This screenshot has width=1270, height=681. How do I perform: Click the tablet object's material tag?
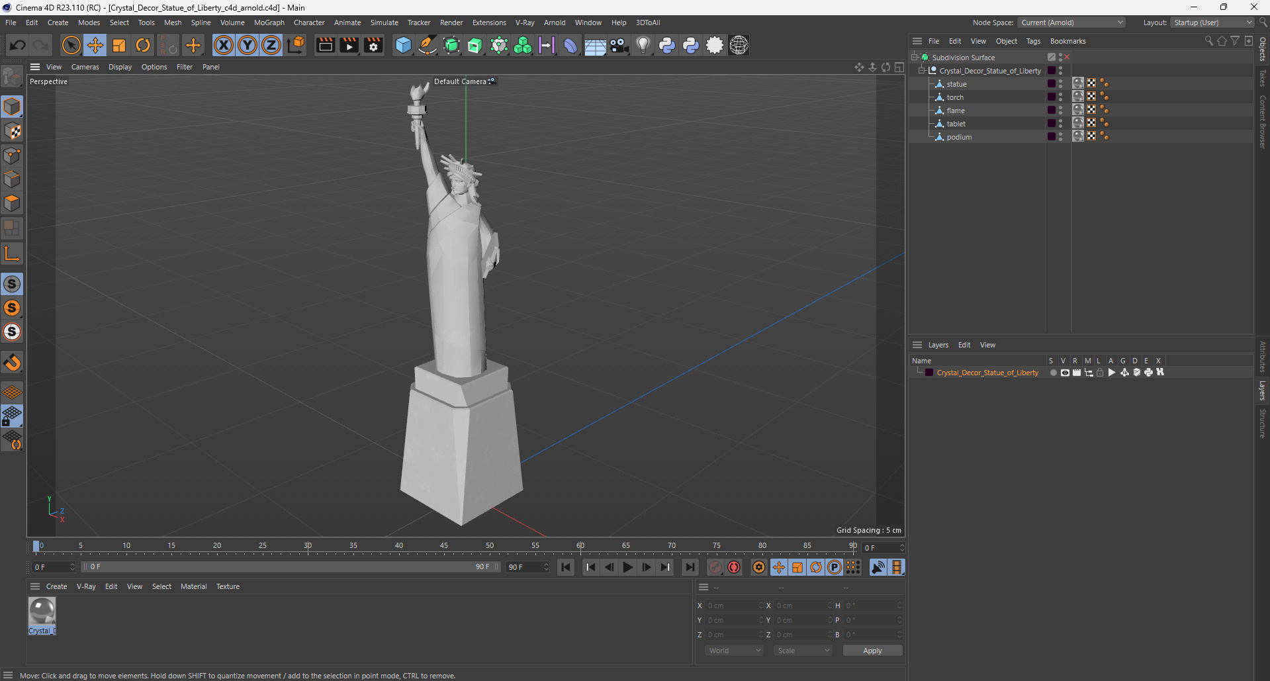click(1078, 123)
